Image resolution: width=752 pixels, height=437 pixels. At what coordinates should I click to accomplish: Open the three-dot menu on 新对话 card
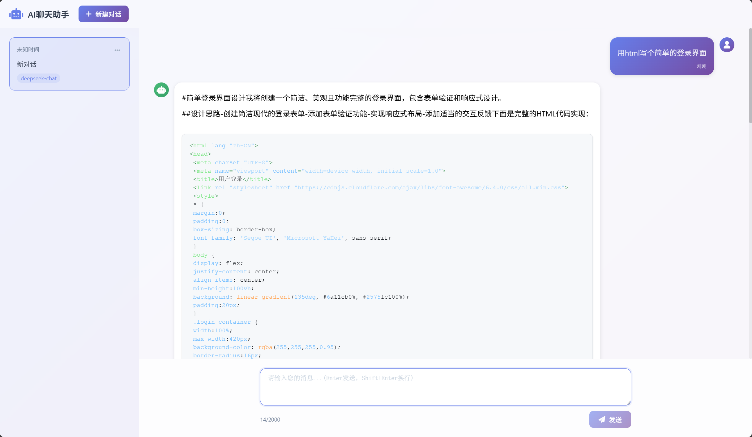tap(117, 50)
